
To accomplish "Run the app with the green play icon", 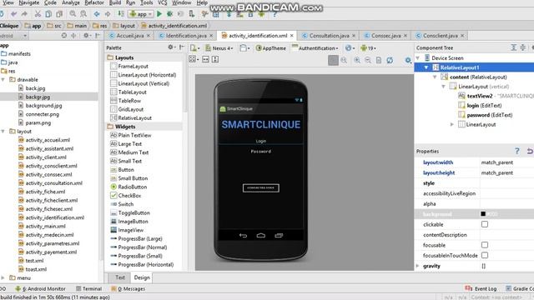I will click(x=159, y=14).
